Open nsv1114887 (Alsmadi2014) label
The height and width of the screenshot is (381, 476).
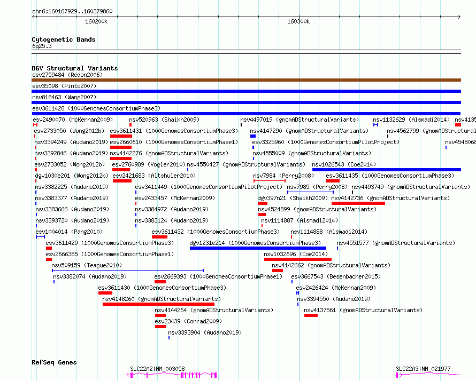point(300,220)
